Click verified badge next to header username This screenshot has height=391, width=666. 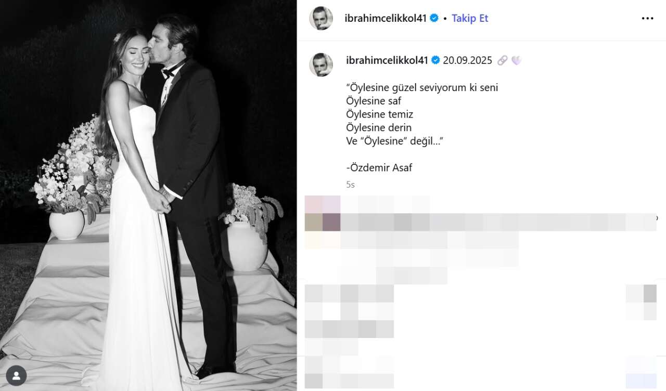tap(434, 18)
